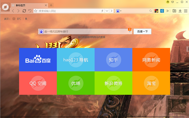Click the paw icon in page search box

(41, 31)
